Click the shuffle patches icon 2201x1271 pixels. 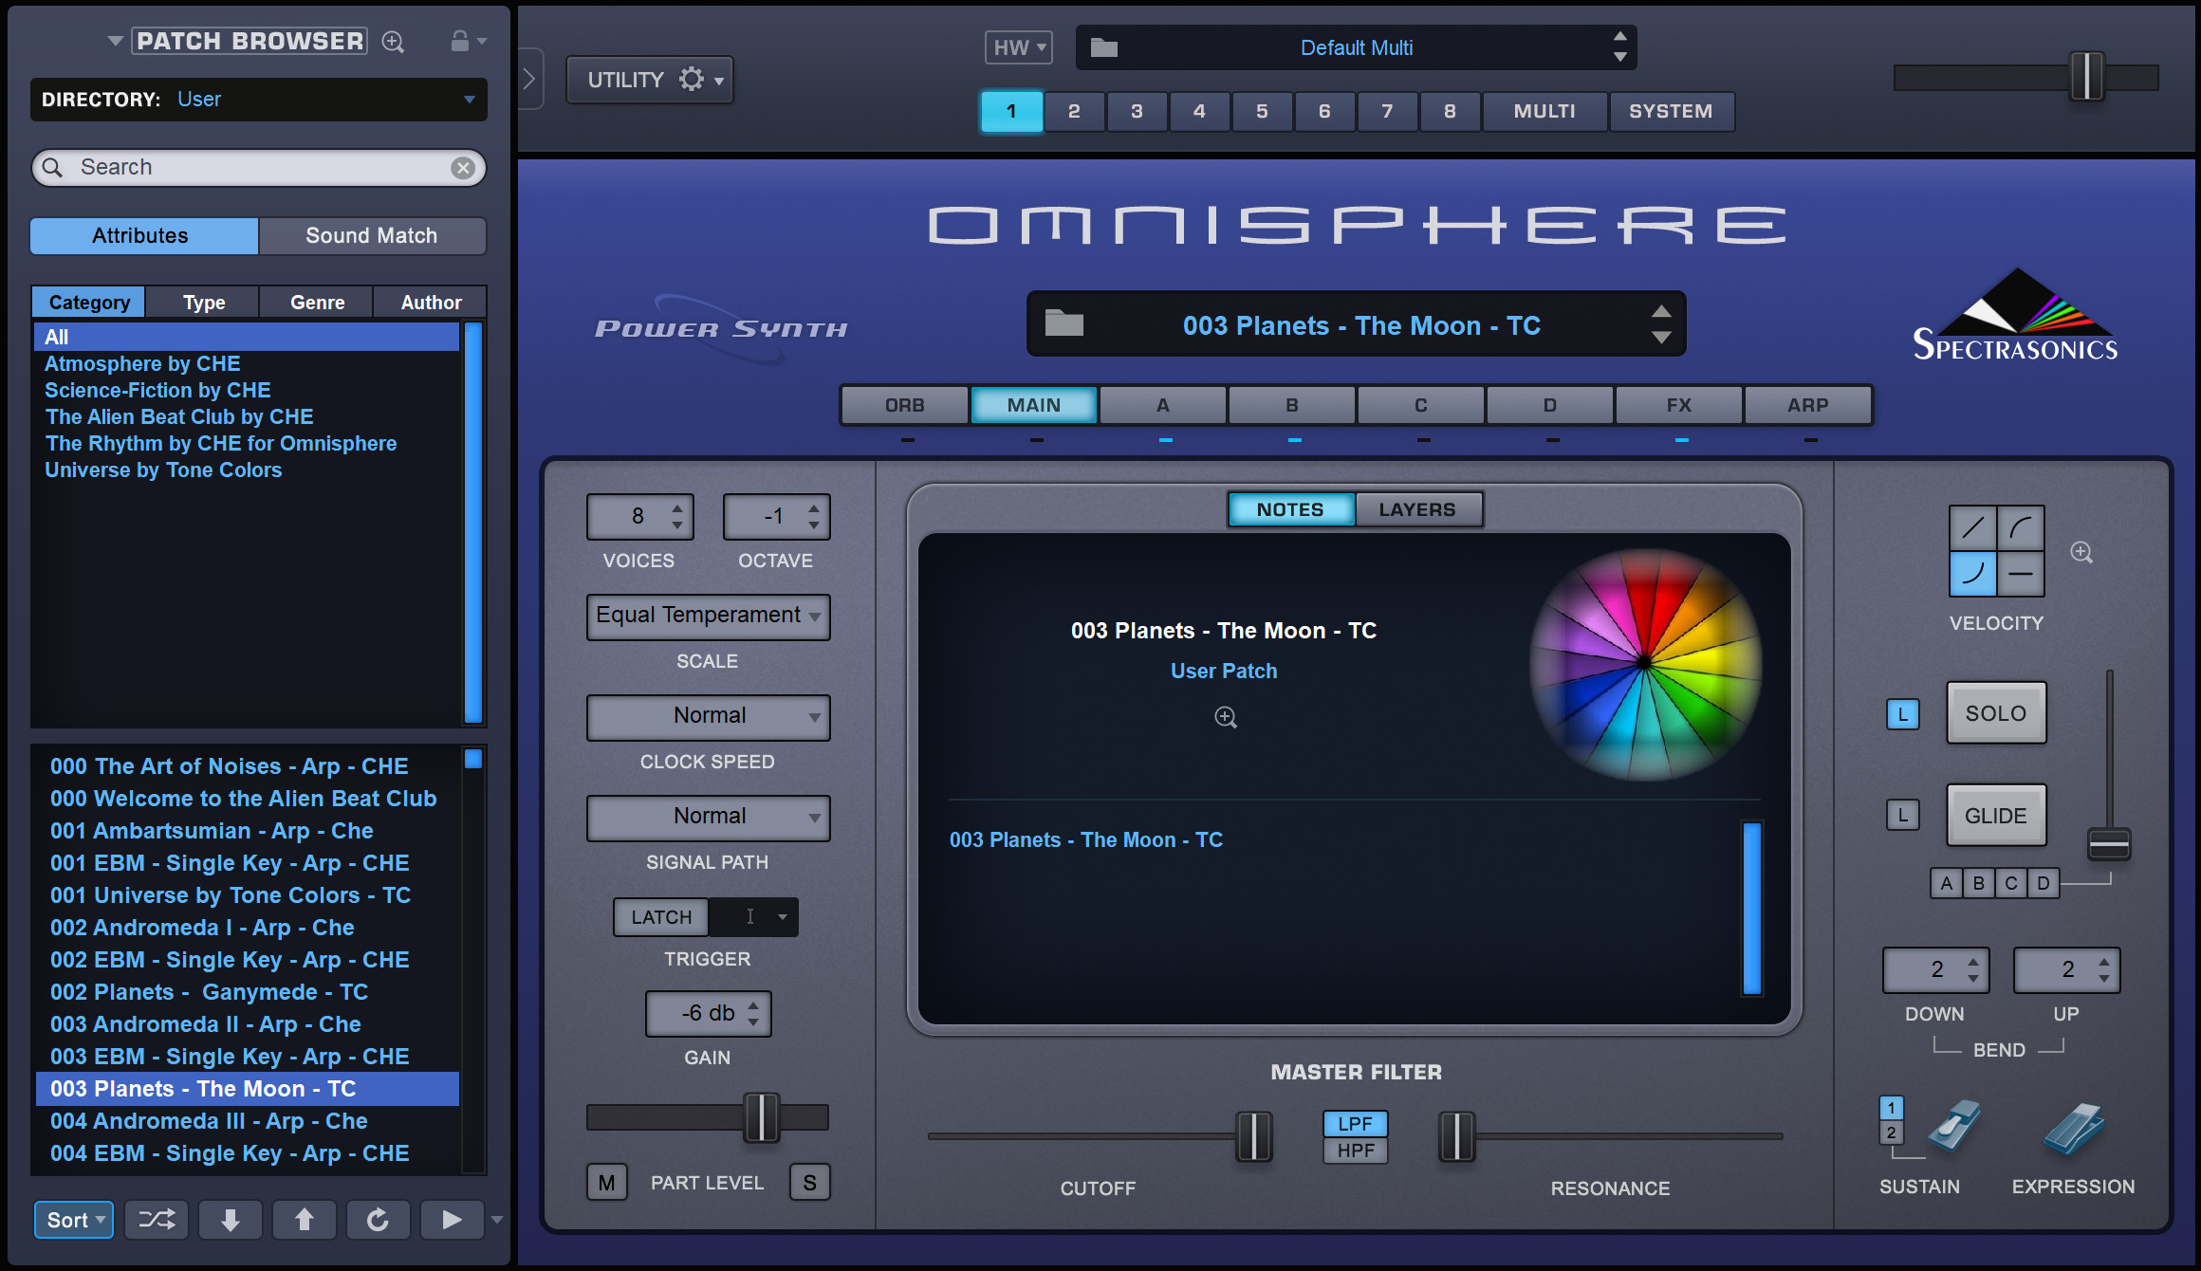pos(157,1220)
